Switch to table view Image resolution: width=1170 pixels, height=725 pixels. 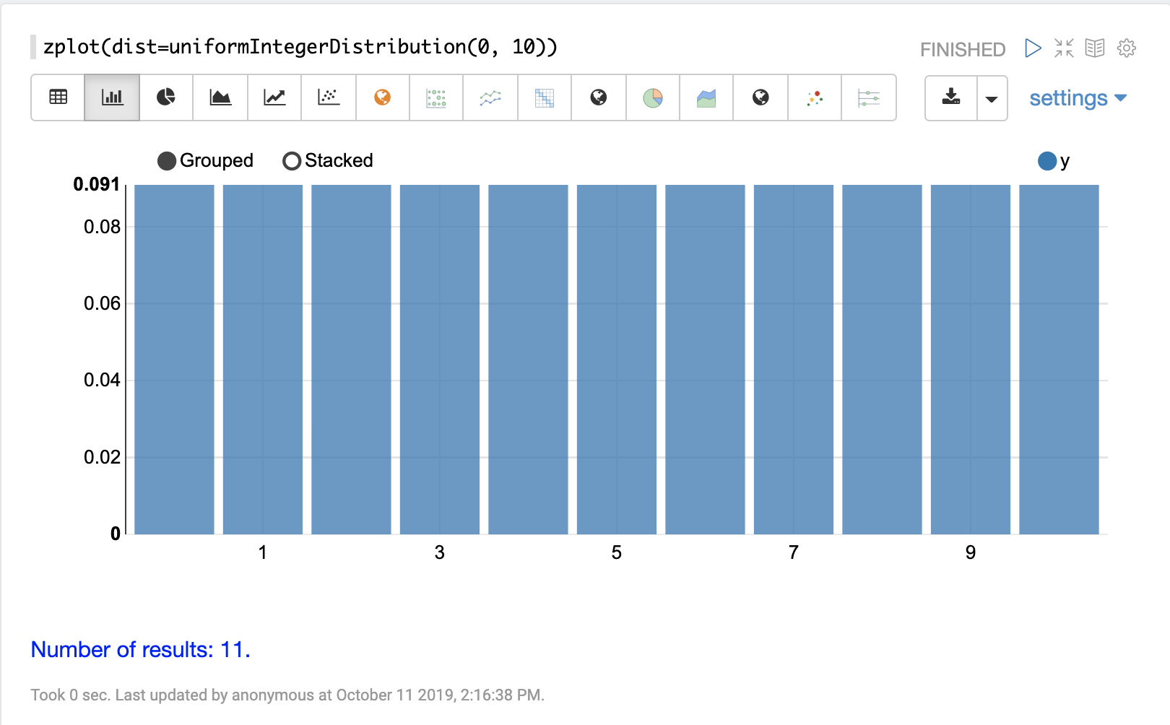pyautogui.click(x=58, y=97)
